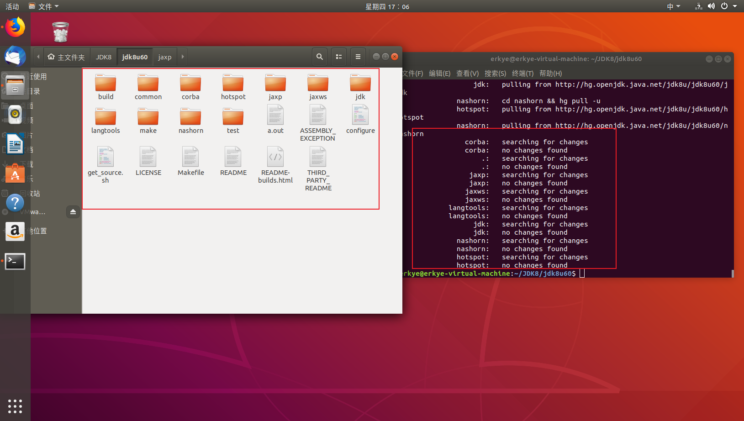Open Ubuntu Software from the dock
Viewport: 744px width, 421px height.
pyautogui.click(x=15, y=174)
